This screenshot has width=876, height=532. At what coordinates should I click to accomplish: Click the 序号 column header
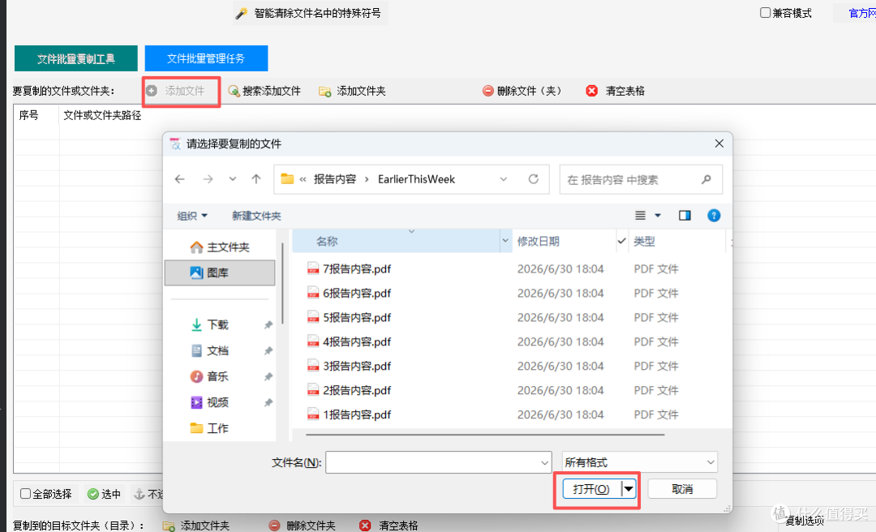point(29,115)
